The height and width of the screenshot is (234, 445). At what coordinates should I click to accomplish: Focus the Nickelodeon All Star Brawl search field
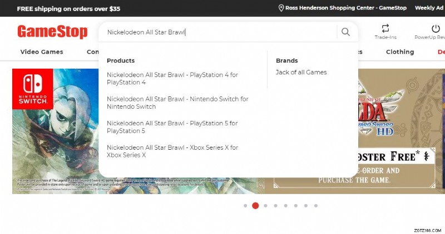coord(217,32)
